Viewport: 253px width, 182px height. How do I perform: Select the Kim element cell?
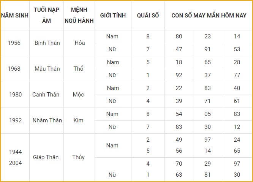click(79, 120)
